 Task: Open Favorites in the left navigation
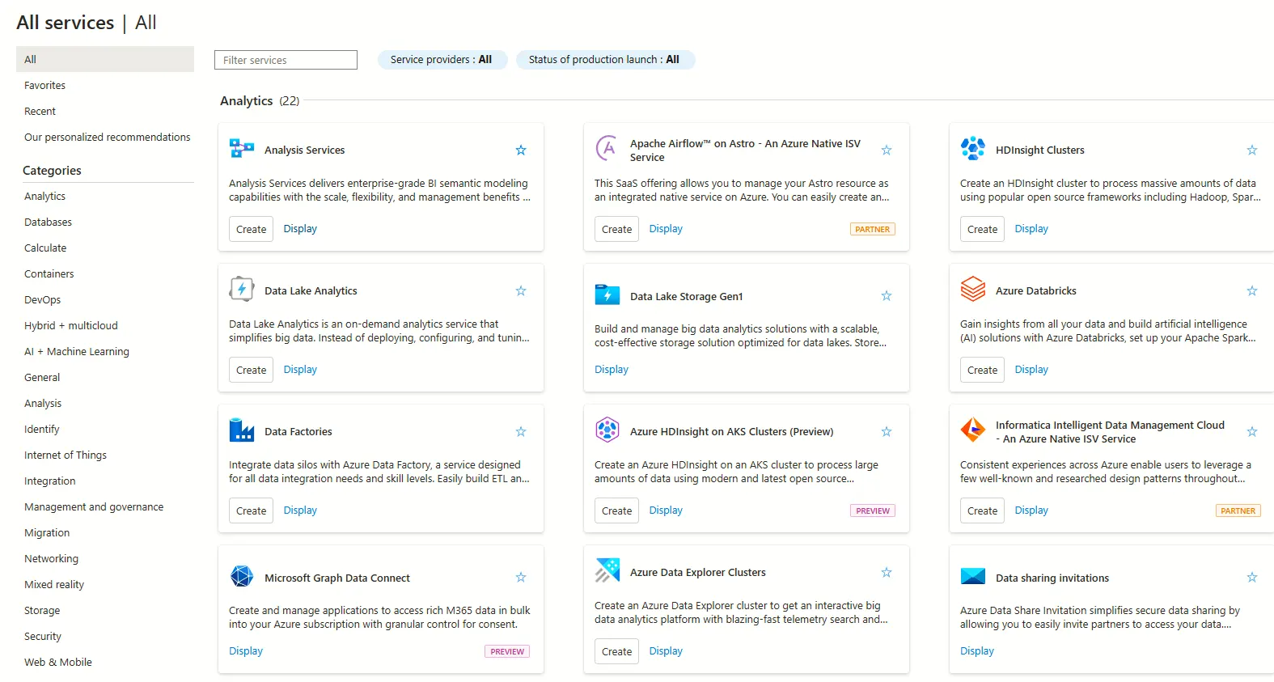click(45, 85)
